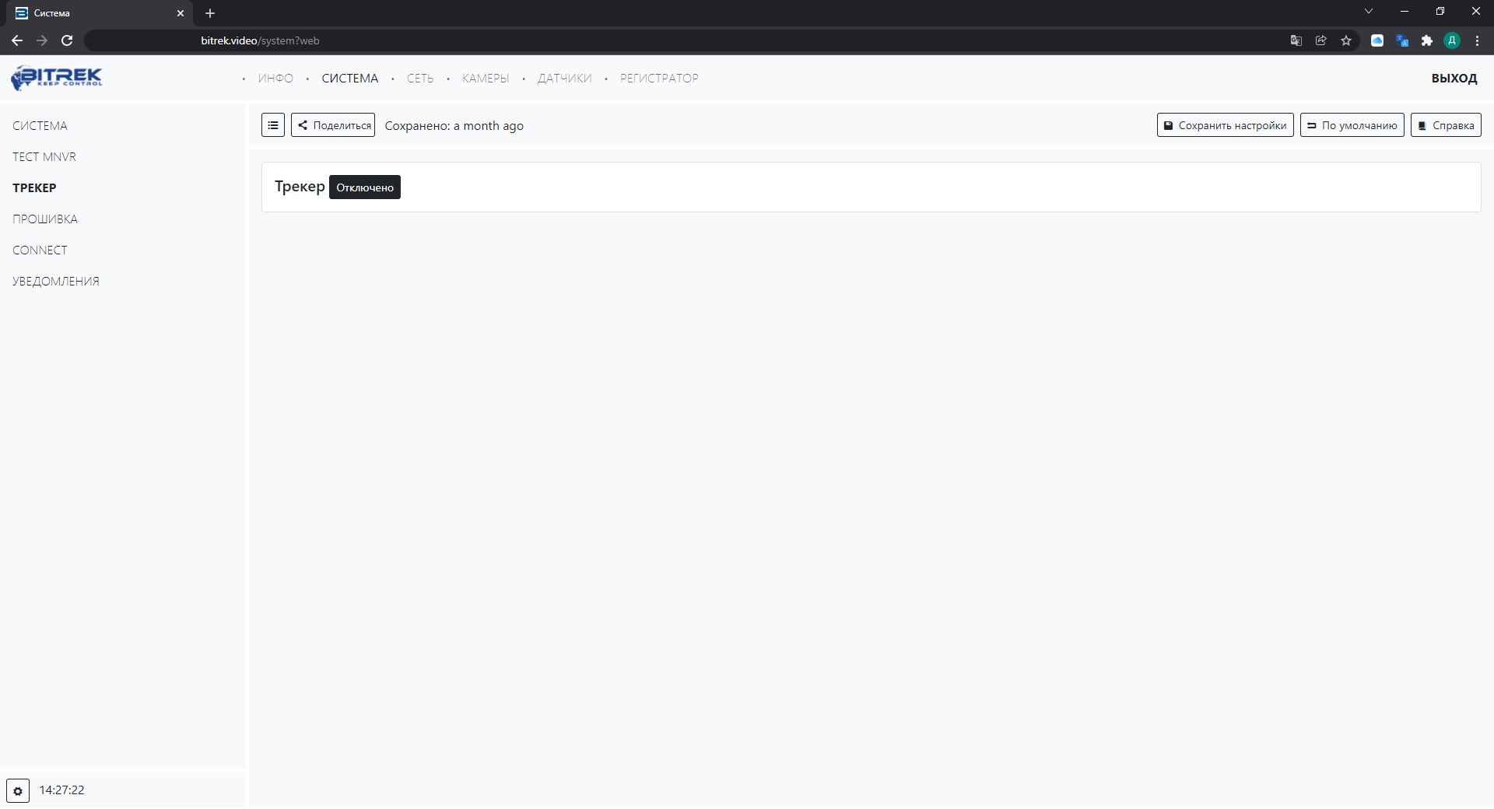
Task: Expand the tab search chevron
Action: (1369, 12)
